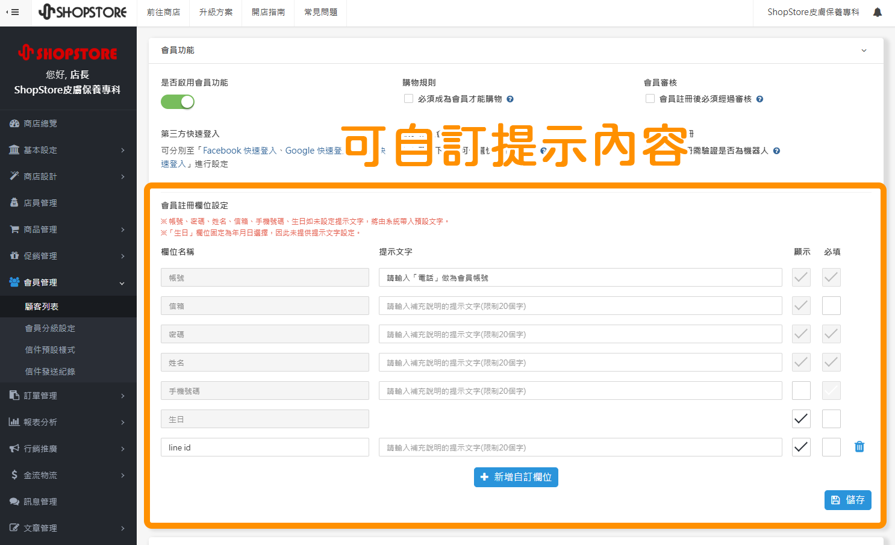Click the 訂單管理 copy icon
The height and width of the screenshot is (545, 895).
[14, 395]
